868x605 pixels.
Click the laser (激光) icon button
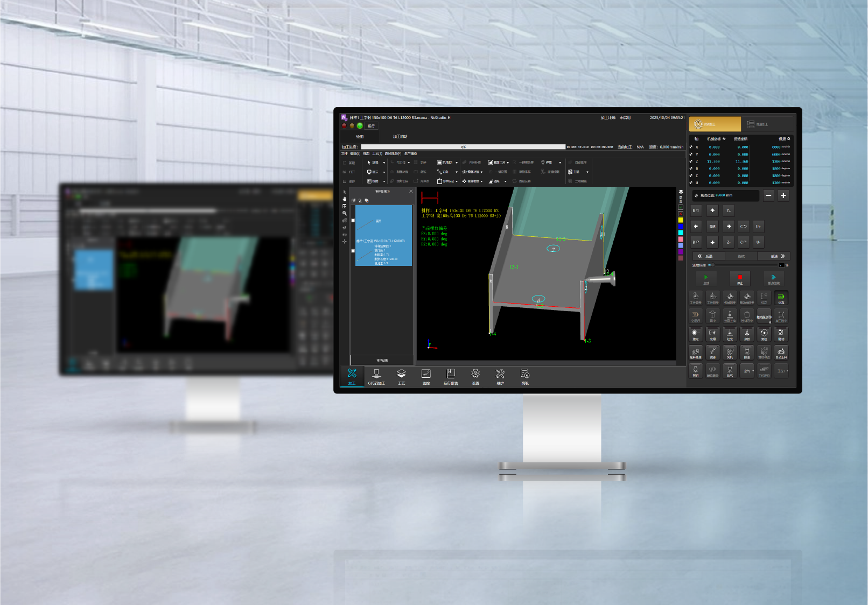click(695, 334)
